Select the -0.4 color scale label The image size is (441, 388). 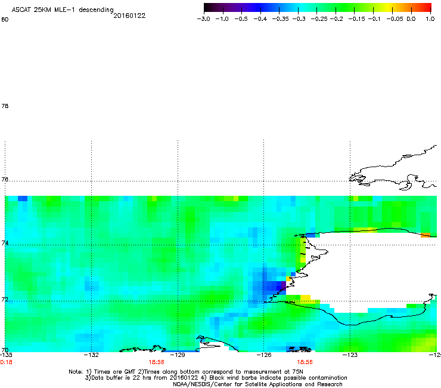[260, 19]
